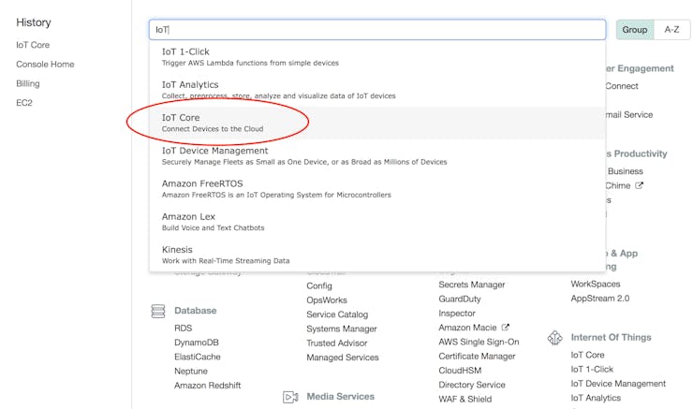Image resolution: width=693 pixels, height=409 pixels.
Task: Open the Certificate Manager link
Action: [x=477, y=356]
